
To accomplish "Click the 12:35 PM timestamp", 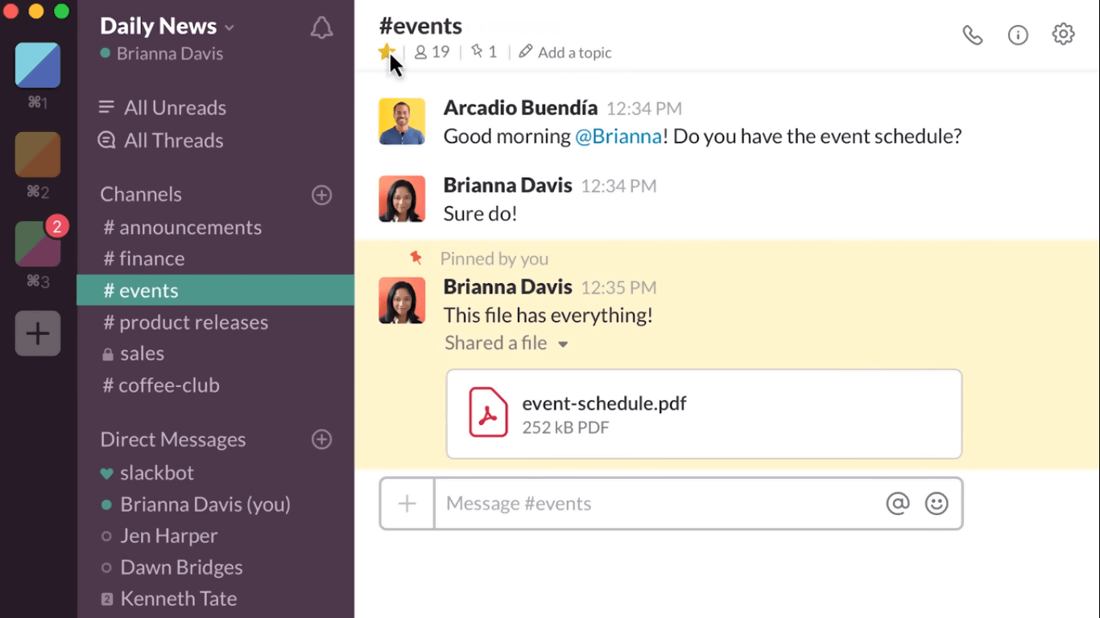I will click(x=618, y=287).
